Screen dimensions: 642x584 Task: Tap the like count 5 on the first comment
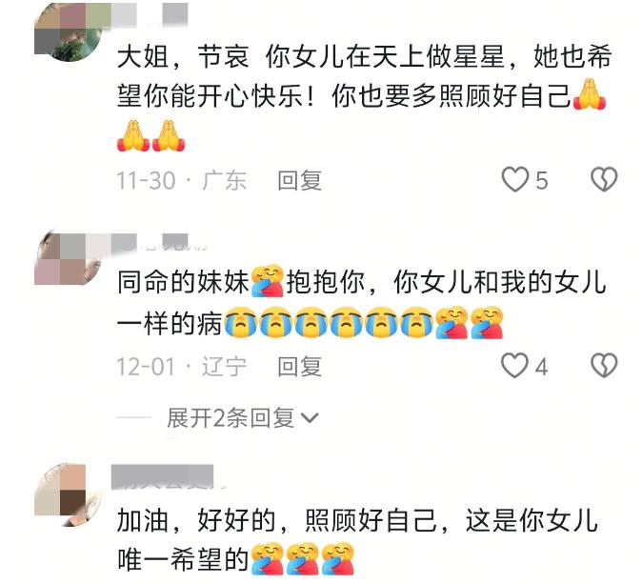click(541, 180)
